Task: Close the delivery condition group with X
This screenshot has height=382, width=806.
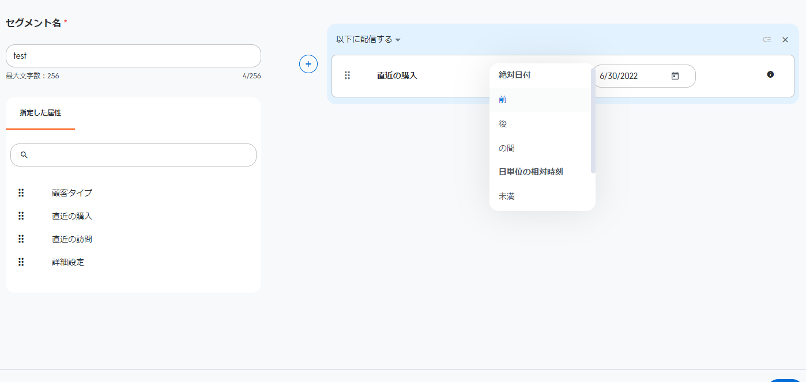Action: (785, 40)
